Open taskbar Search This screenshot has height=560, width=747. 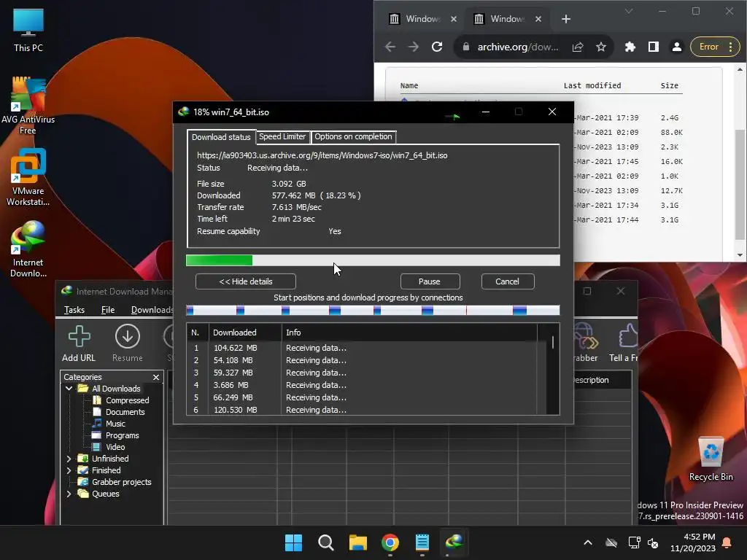pyautogui.click(x=326, y=542)
